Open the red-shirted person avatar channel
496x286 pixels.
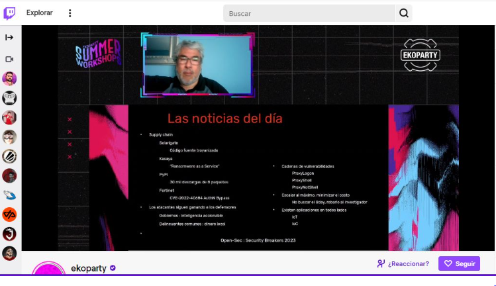(9, 117)
